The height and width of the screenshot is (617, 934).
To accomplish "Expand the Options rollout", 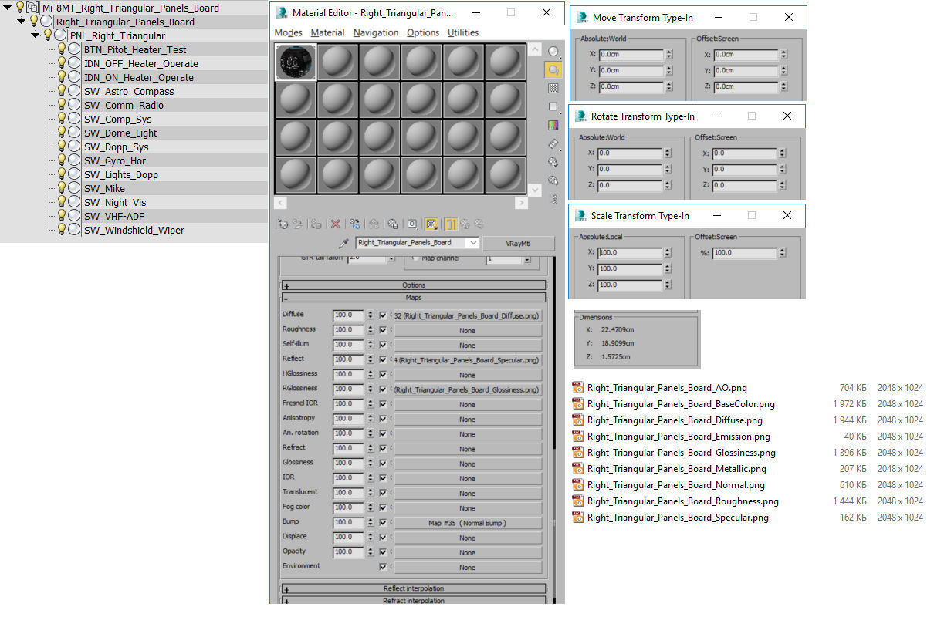I will (x=413, y=285).
